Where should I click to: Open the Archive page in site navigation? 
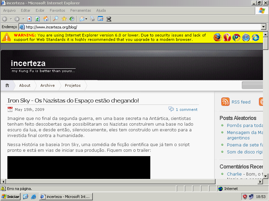(x=47, y=85)
